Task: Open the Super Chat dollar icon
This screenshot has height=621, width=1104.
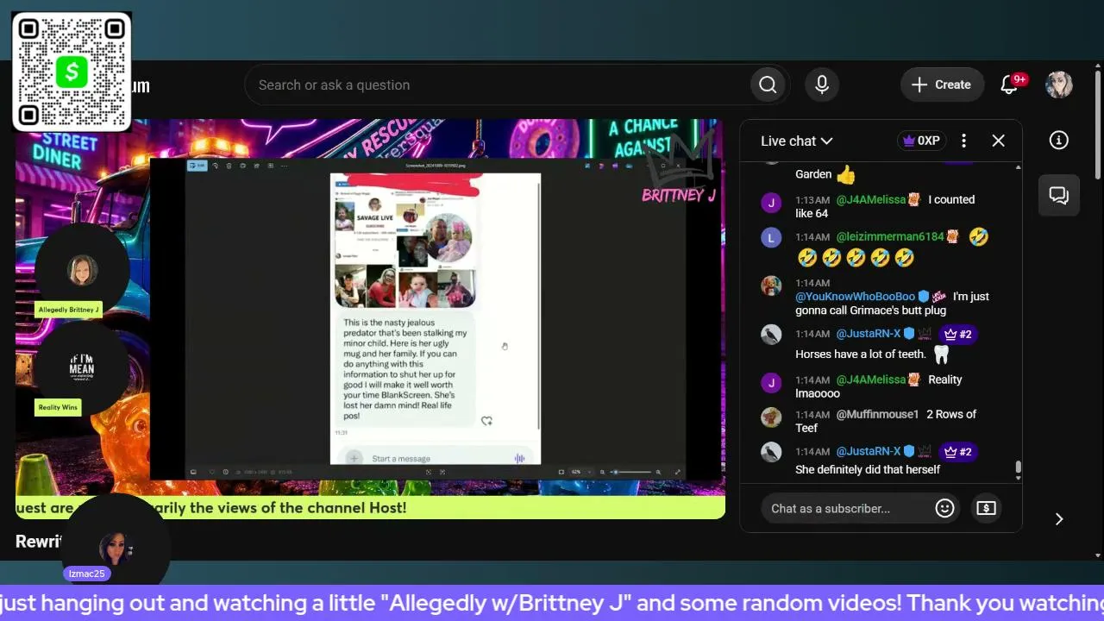Action: tap(986, 508)
